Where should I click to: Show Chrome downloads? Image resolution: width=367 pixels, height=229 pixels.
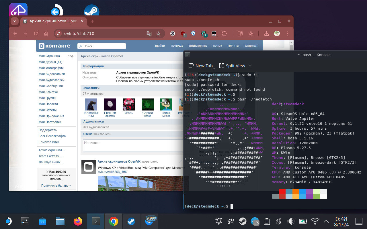tap(267, 33)
